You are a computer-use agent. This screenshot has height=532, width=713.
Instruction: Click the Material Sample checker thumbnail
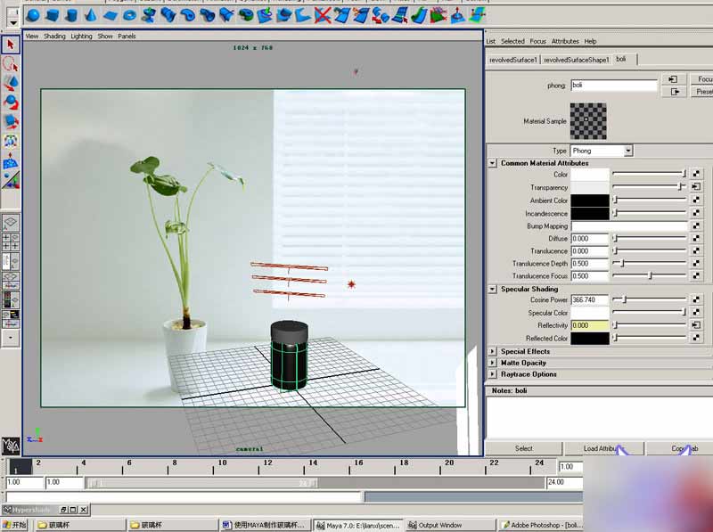click(x=588, y=121)
